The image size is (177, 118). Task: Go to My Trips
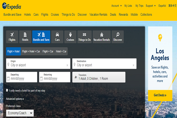[x=139, y=6]
